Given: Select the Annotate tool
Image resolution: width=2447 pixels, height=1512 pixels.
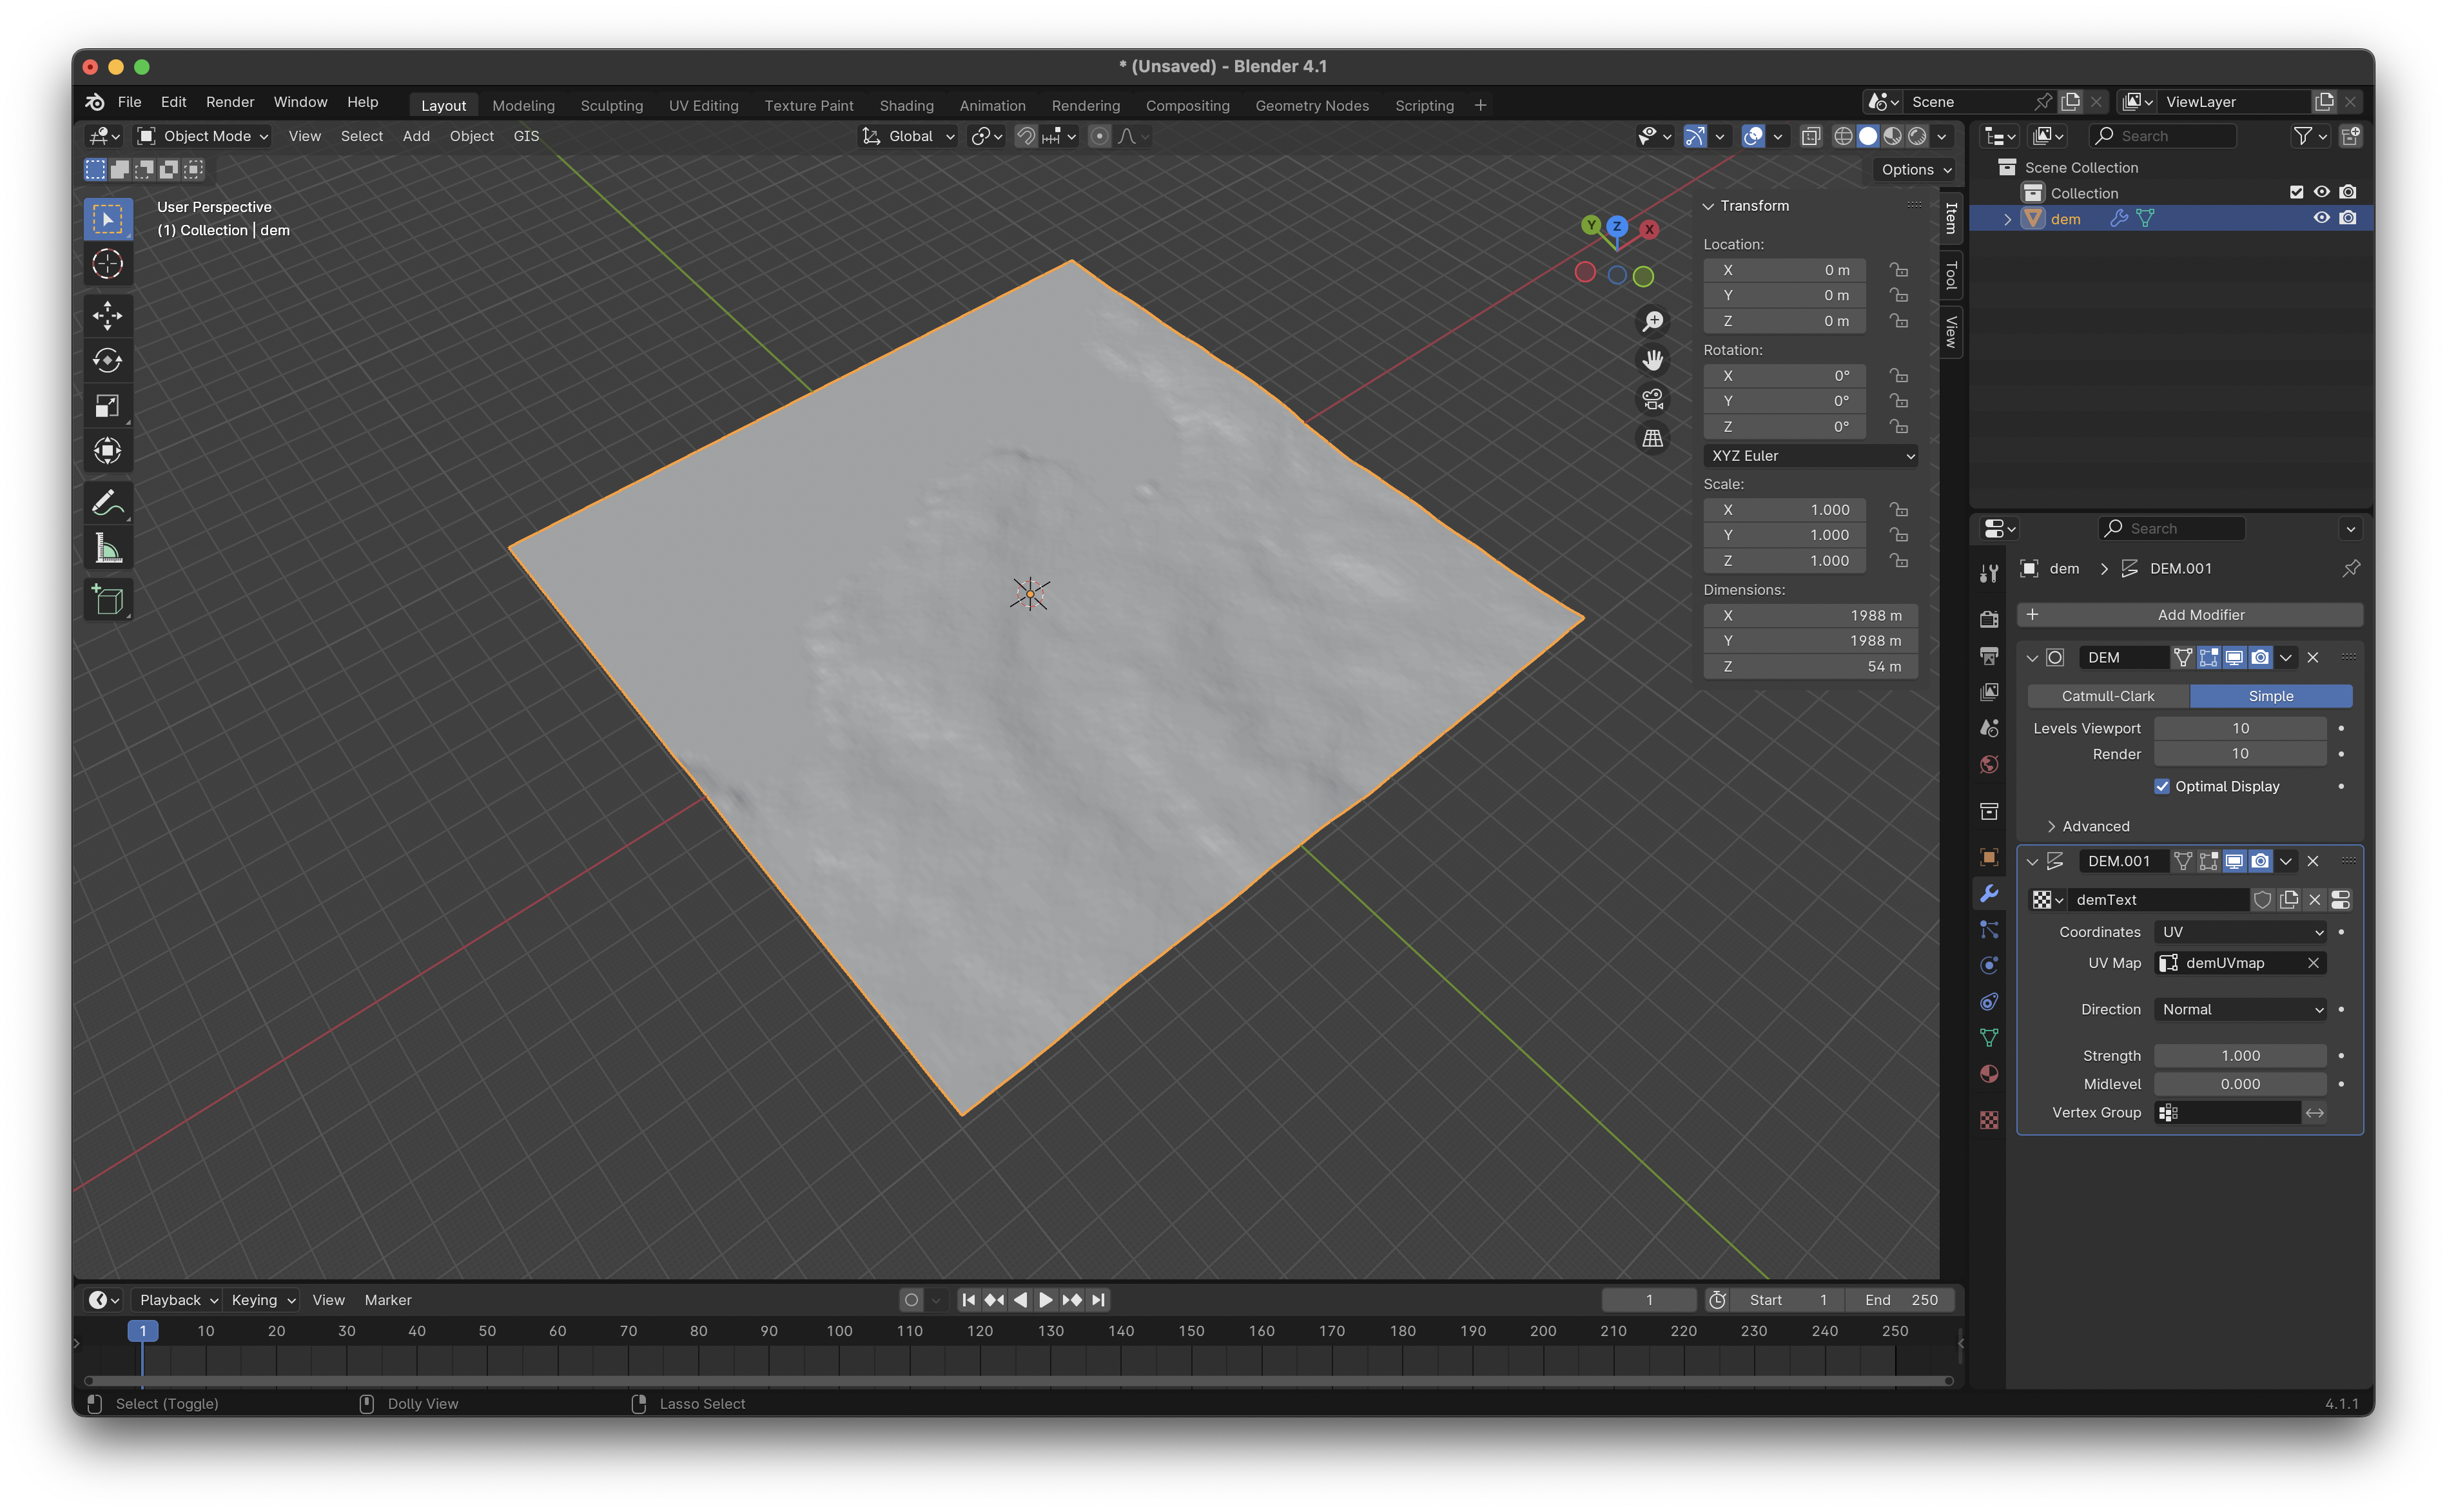Looking at the screenshot, I should (x=108, y=502).
